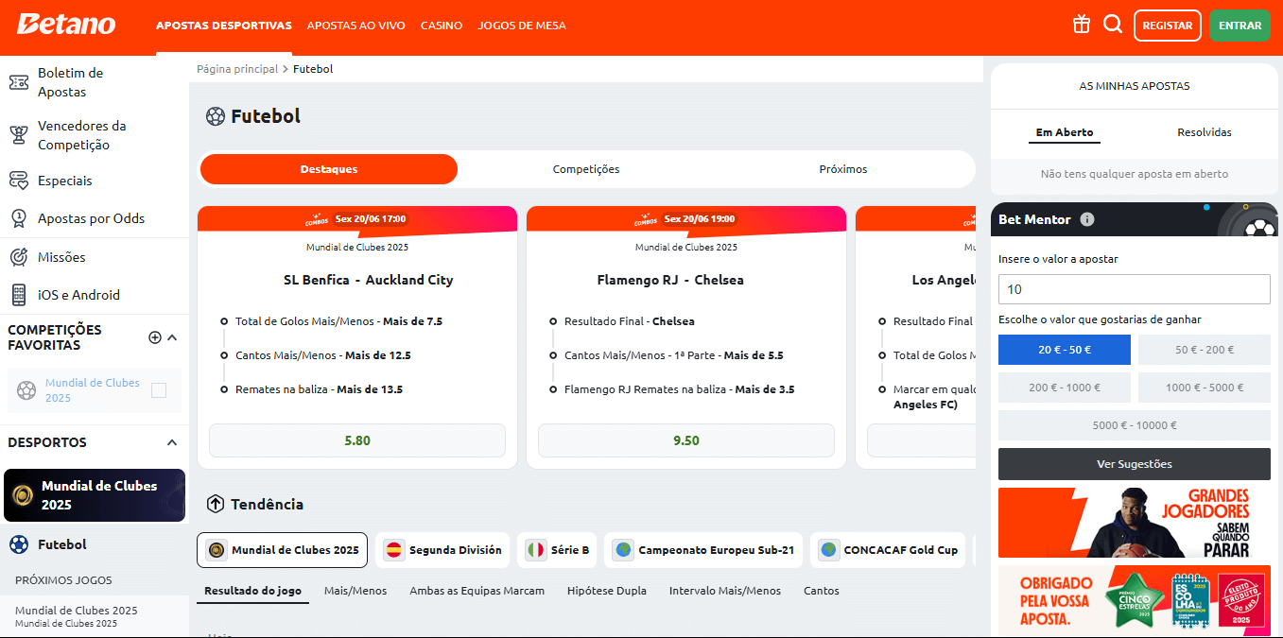Screen dimensions: 1283x638
Task: Select the Mais/Menos market tab
Action: (355, 591)
